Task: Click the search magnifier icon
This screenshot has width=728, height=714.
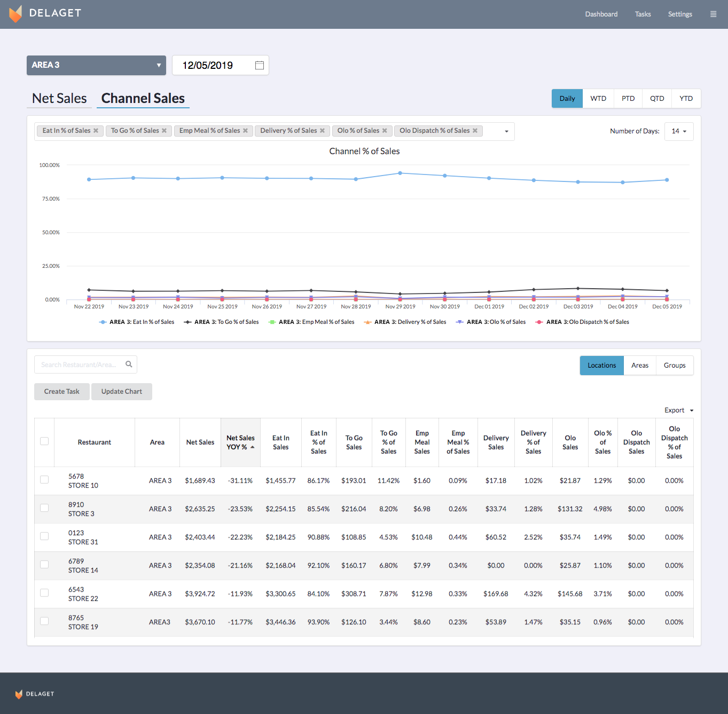Action: pyautogui.click(x=129, y=364)
